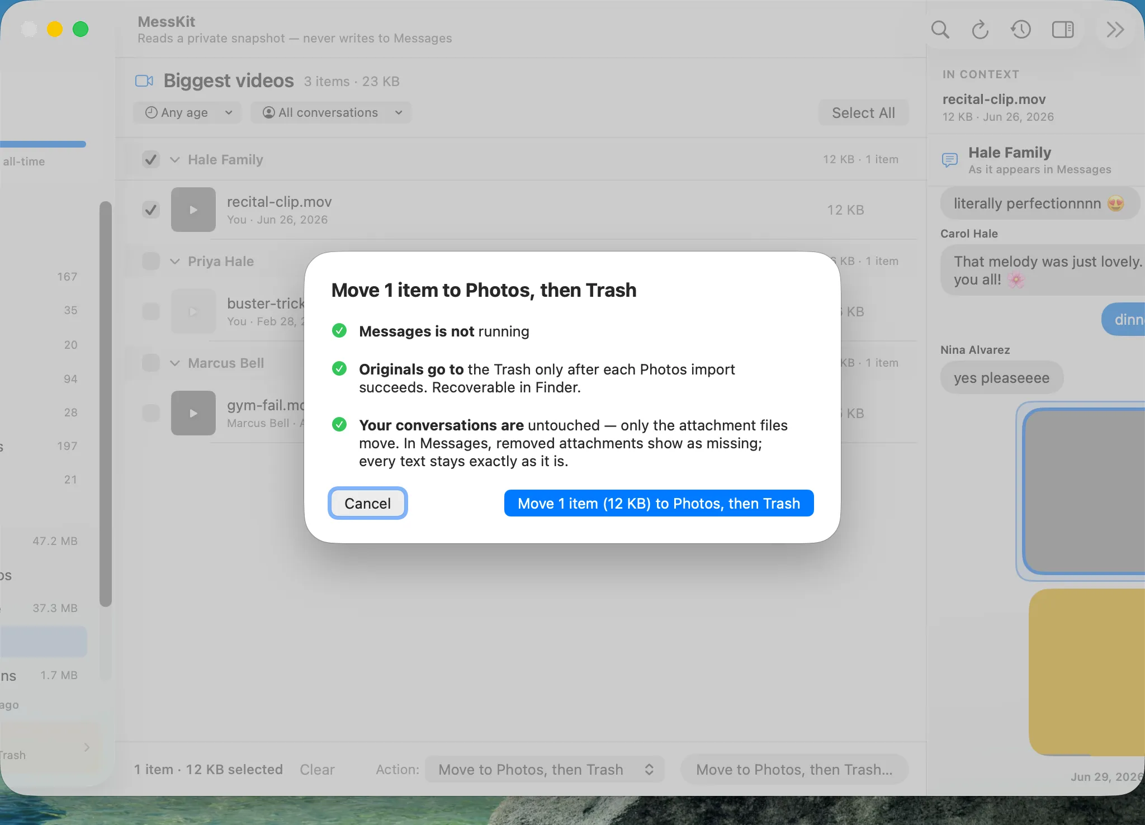Click the Hale Family heading in context panel
This screenshot has width=1145, height=825.
coord(1010,153)
